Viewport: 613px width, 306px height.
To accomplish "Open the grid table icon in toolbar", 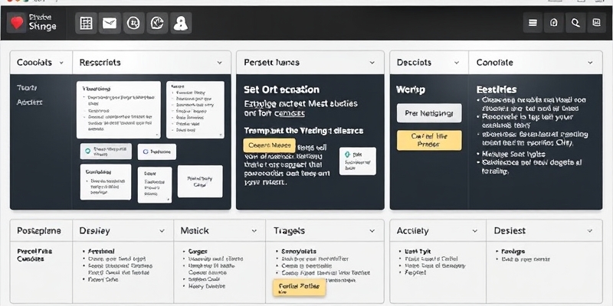I will point(86,24).
